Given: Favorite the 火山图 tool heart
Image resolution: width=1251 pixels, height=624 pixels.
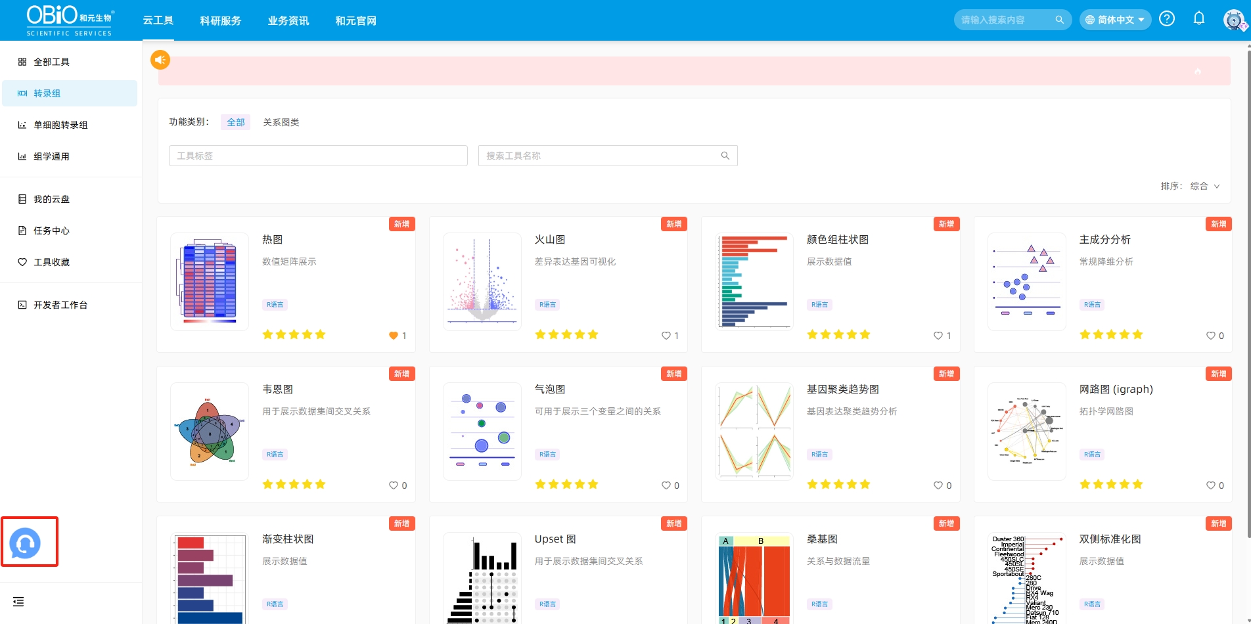Looking at the screenshot, I should click(666, 336).
